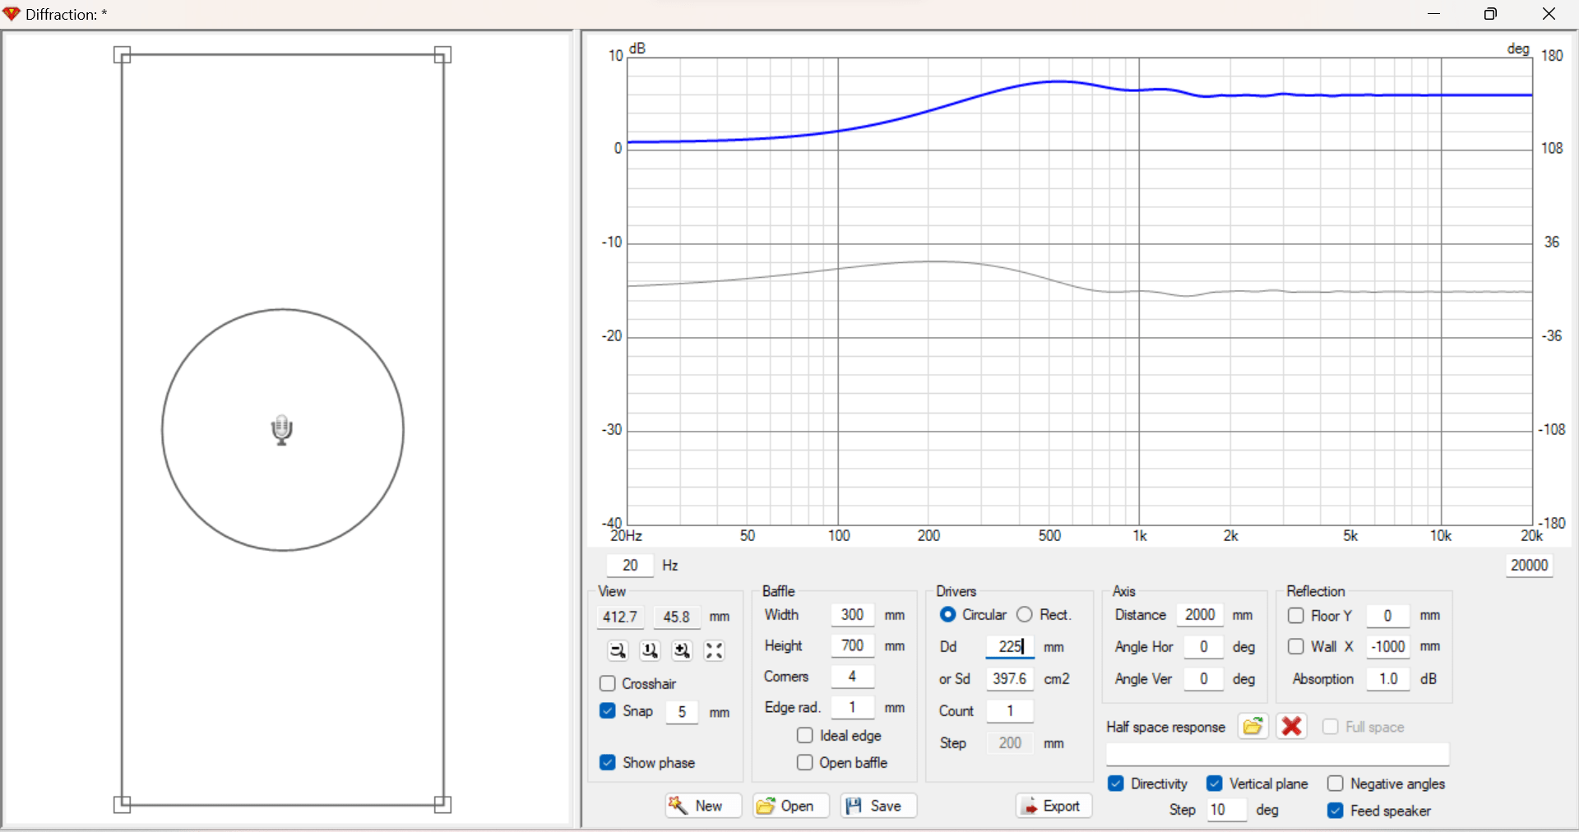This screenshot has height=832, width=1579.
Task: Minimize the Diffraction window
Action: 1433,14
